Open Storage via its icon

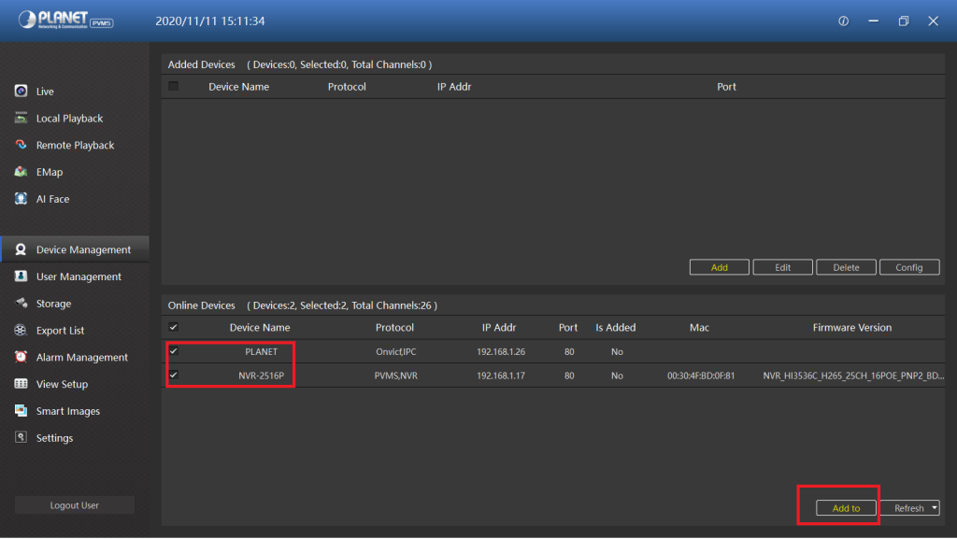click(x=21, y=303)
